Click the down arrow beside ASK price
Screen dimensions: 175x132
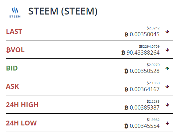click(x=167, y=87)
